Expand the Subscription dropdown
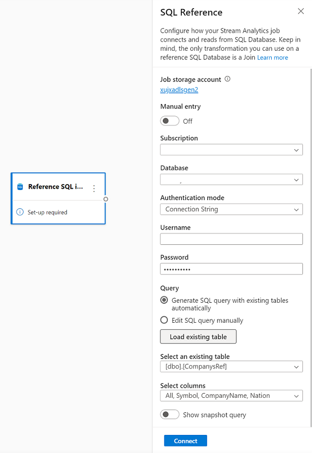This screenshot has width=312, height=453. (x=231, y=150)
